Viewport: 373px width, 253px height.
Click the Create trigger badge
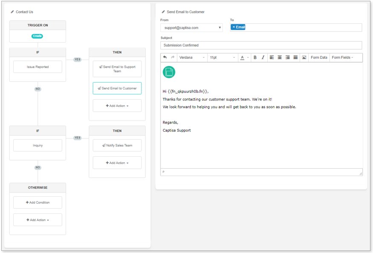point(37,36)
